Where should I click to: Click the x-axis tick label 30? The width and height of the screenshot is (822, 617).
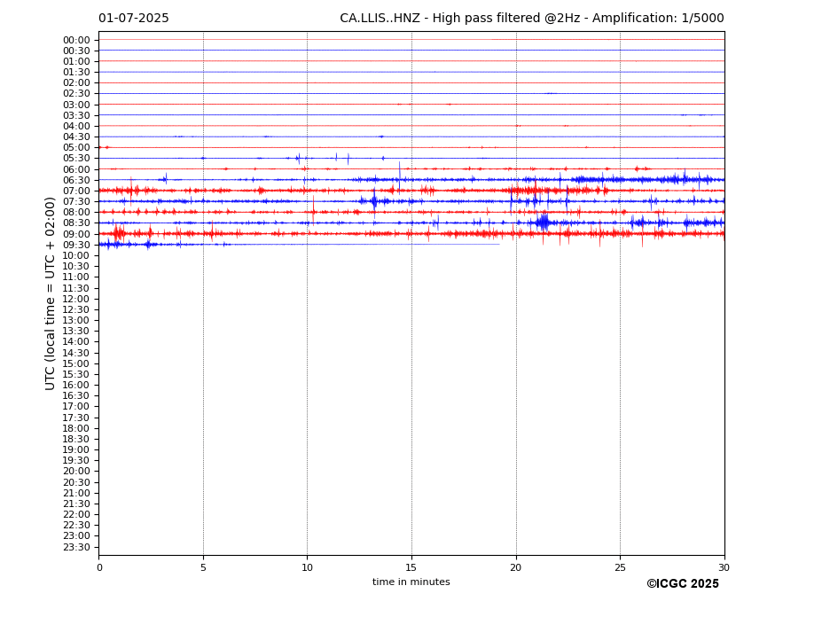point(724,567)
